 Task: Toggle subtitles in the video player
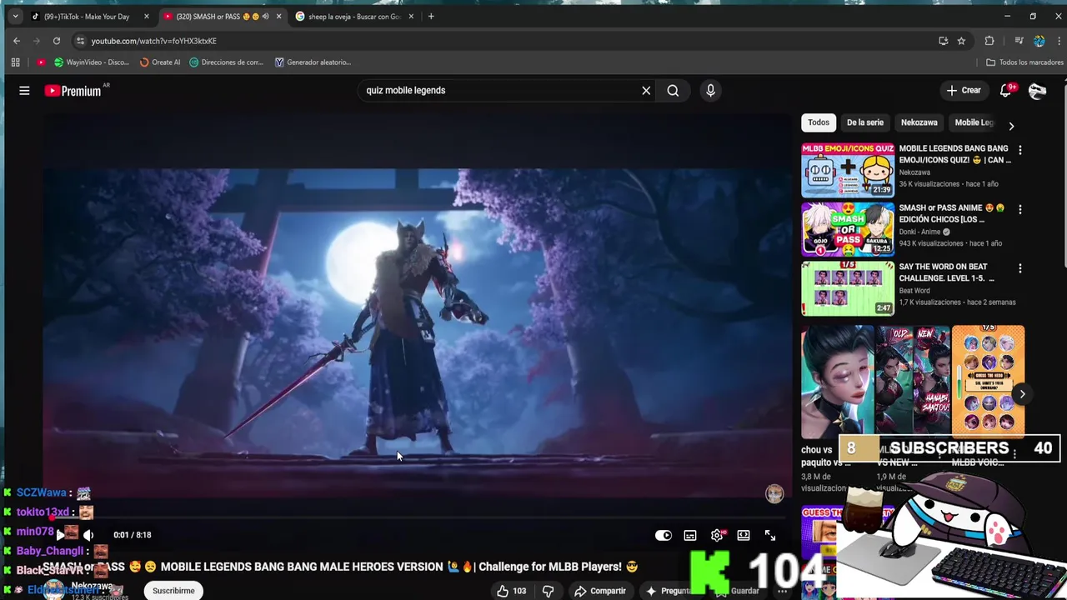point(690,535)
